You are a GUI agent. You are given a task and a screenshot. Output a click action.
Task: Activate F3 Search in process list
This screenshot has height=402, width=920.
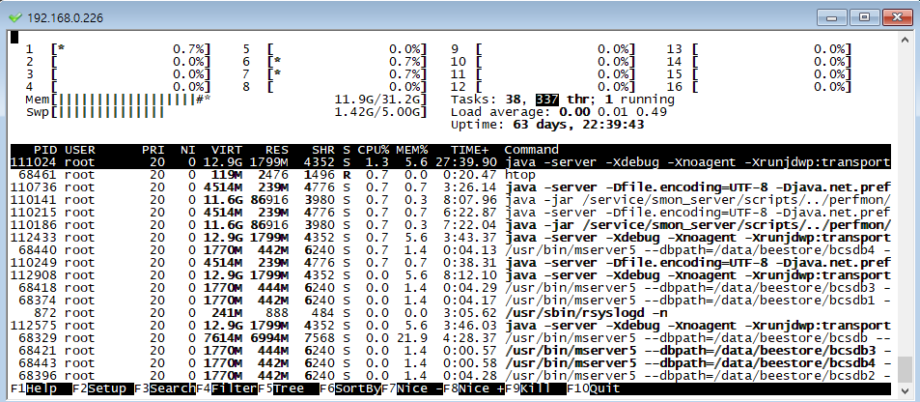click(165, 388)
